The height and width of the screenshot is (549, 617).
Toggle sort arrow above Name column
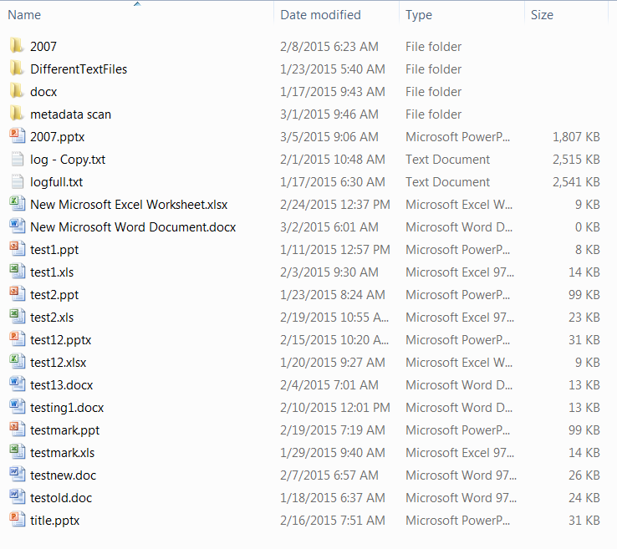pyautogui.click(x=137, y=4)
